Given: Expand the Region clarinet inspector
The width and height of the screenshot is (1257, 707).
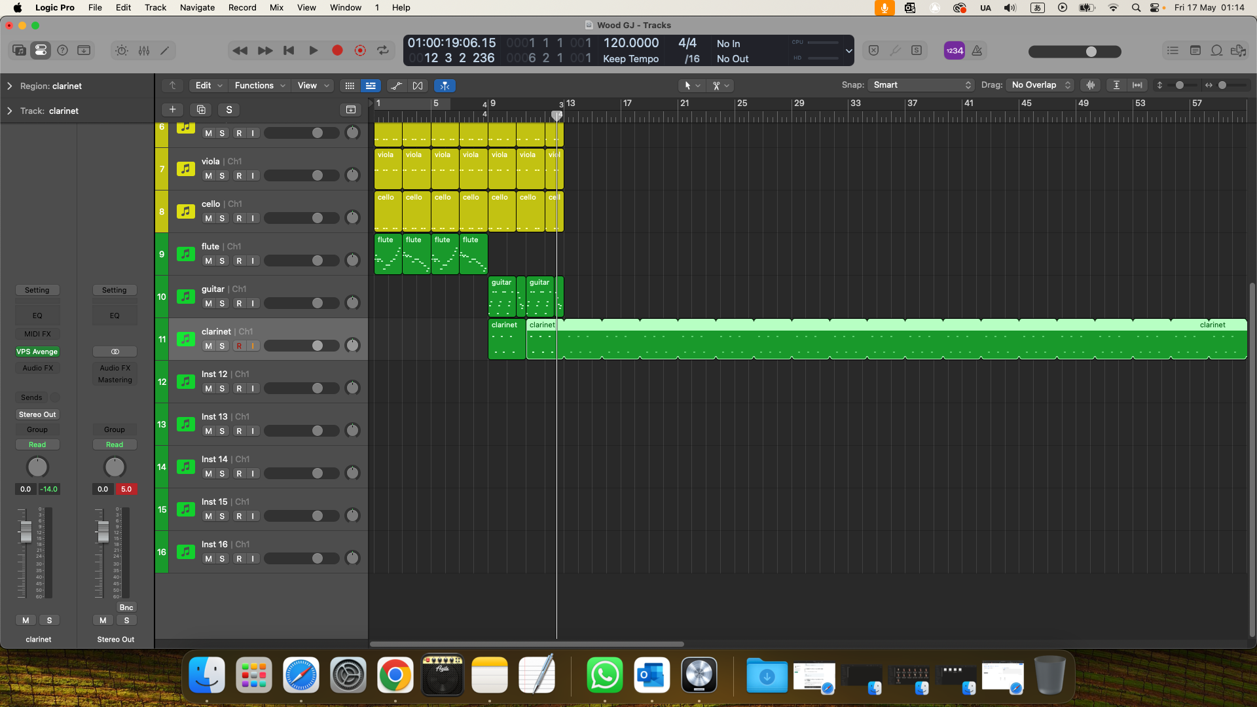Looking at the screenshot, I should (x=10, y=86).
